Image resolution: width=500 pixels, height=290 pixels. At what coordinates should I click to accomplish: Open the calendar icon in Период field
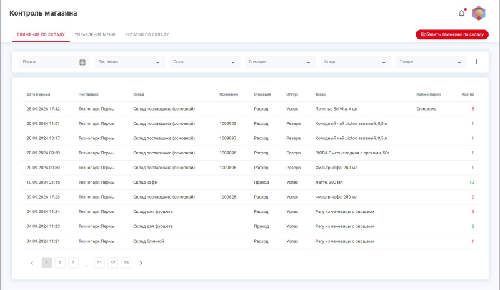click(x=82, y=62)
